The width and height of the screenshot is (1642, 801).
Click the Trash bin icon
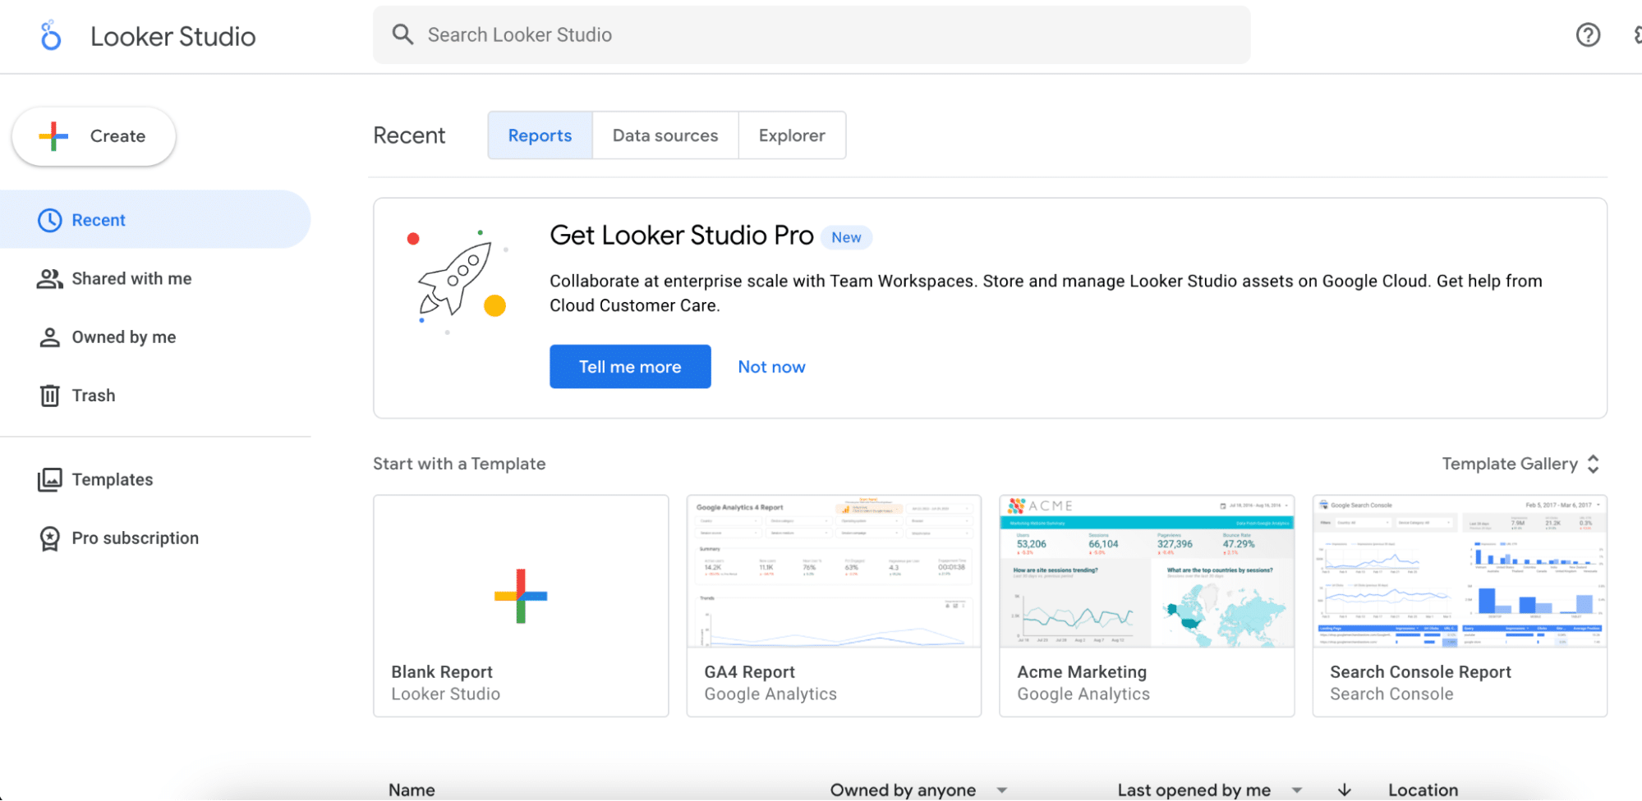click(50, 396)
